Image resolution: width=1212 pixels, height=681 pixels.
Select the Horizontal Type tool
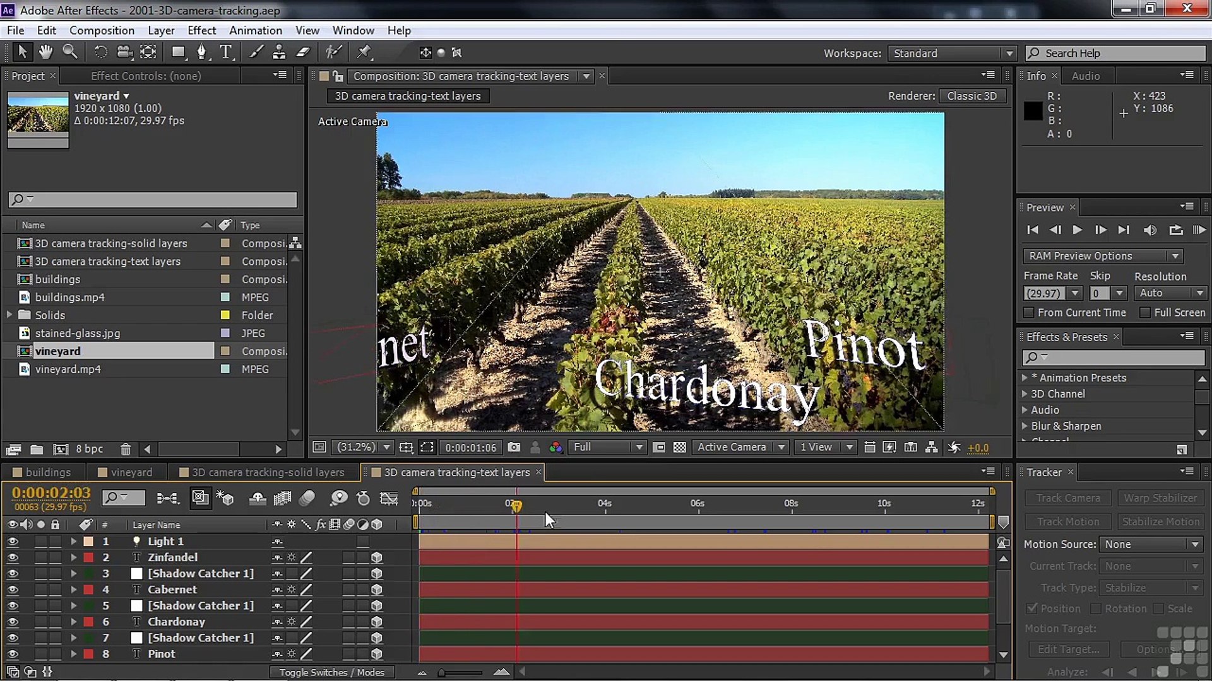tap(225, 52)
